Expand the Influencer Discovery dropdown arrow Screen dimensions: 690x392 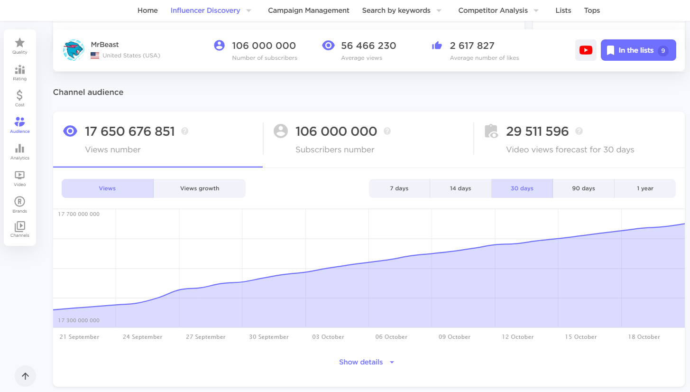(x=249, y=10)
